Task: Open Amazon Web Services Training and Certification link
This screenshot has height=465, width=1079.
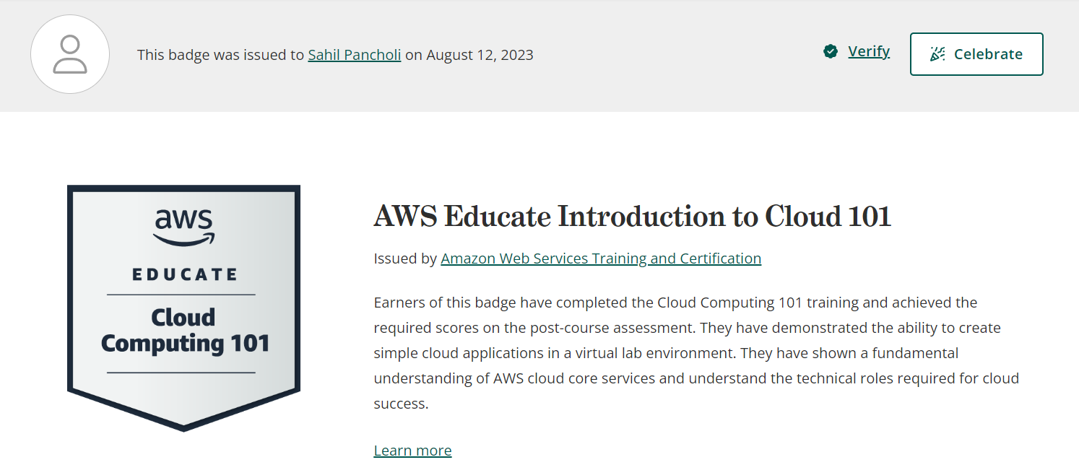Action: [x=601, y=258]
